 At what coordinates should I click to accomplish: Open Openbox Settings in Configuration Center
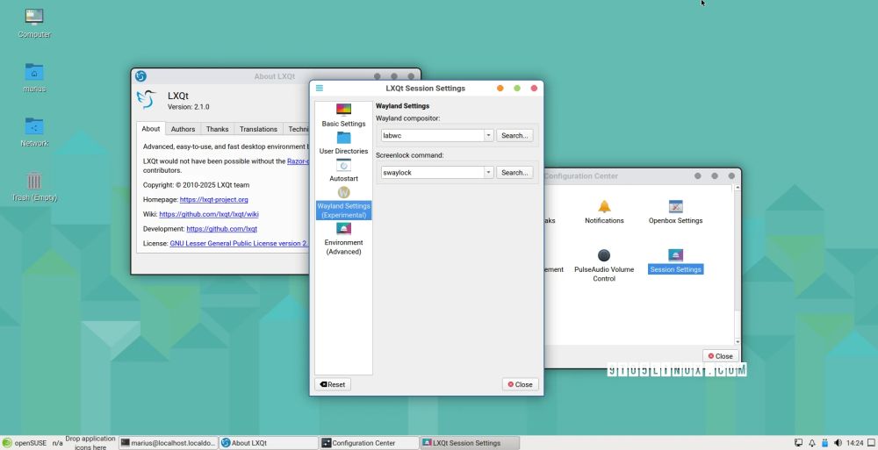click(675, 212)
